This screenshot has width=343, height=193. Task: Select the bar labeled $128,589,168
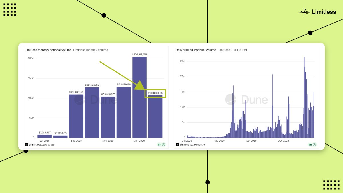124,112
